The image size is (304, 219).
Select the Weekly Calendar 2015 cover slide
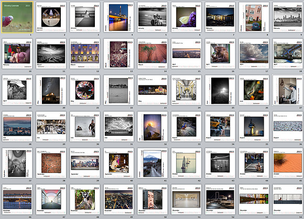[17, 17]
